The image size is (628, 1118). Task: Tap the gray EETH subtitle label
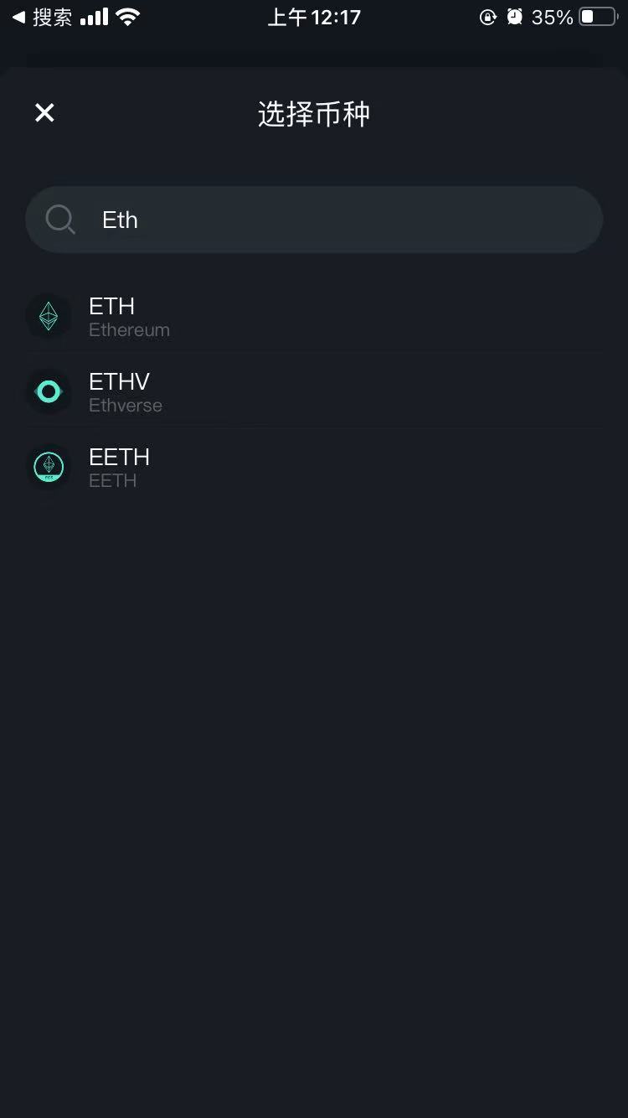tap(112, 481)
